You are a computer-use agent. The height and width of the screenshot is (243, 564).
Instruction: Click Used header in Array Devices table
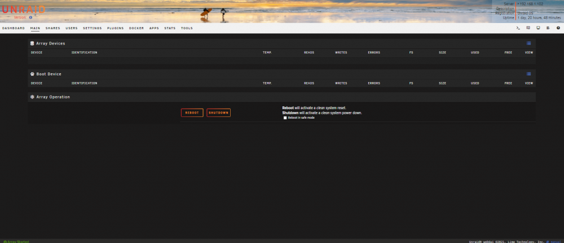coord(475,52)
